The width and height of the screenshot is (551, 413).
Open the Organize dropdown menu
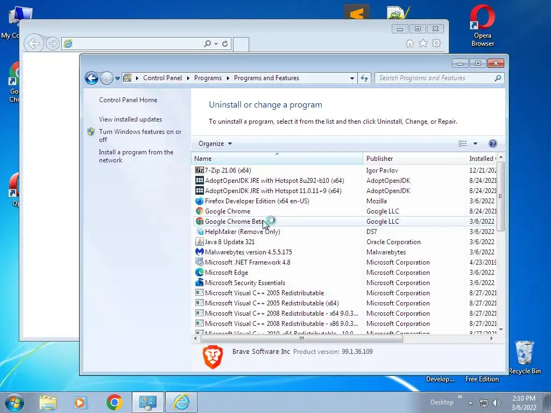tap(215, 143)
